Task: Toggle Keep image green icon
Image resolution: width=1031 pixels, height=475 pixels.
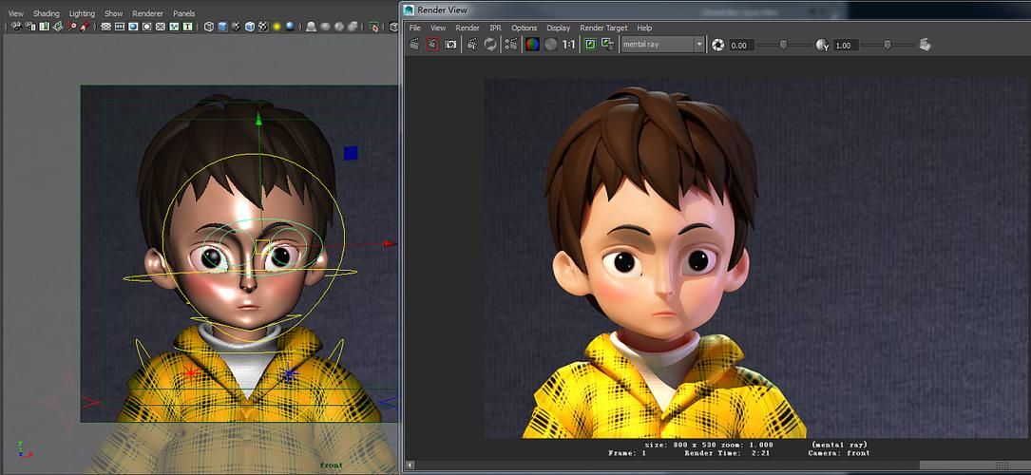Action: tap(590, 45)
